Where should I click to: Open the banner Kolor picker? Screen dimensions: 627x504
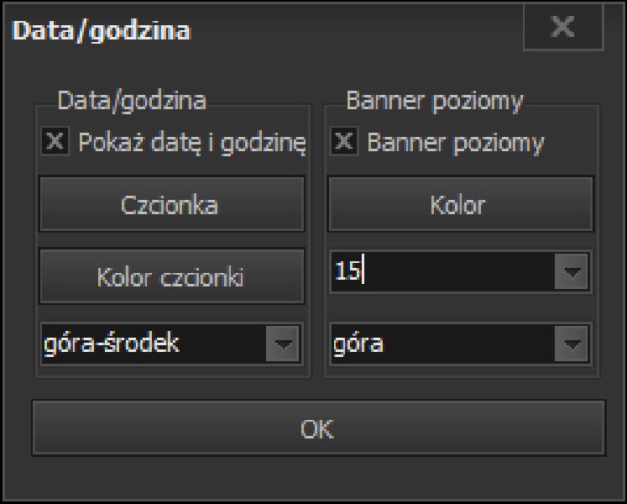461,204
